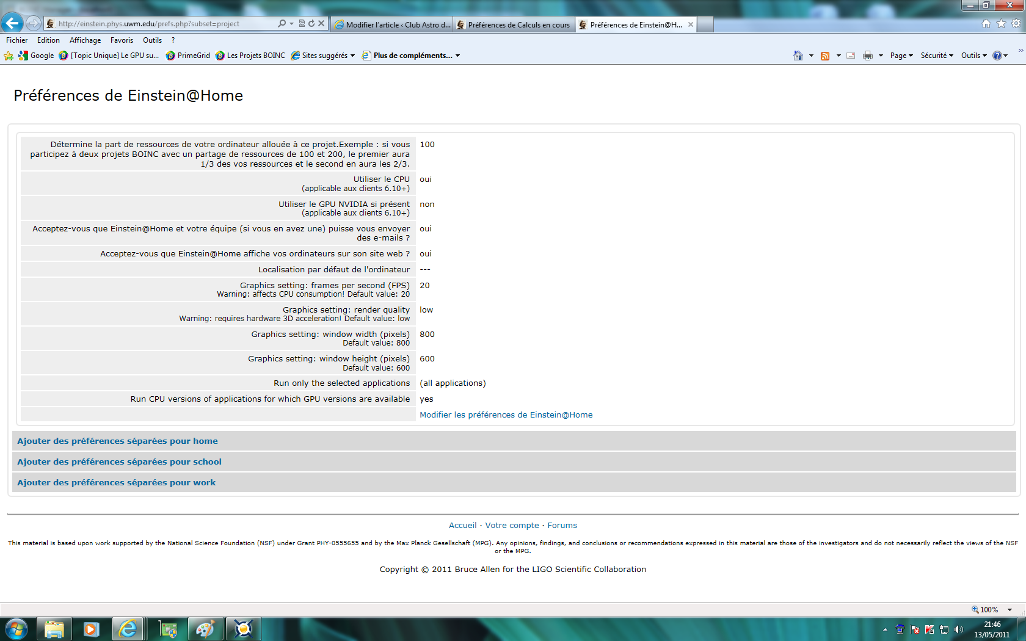Image resolution: width=1026 pixels, height=641 pixels.
Task: Click Ajouter des préférences séparées pour work
Action: point(116,483)
